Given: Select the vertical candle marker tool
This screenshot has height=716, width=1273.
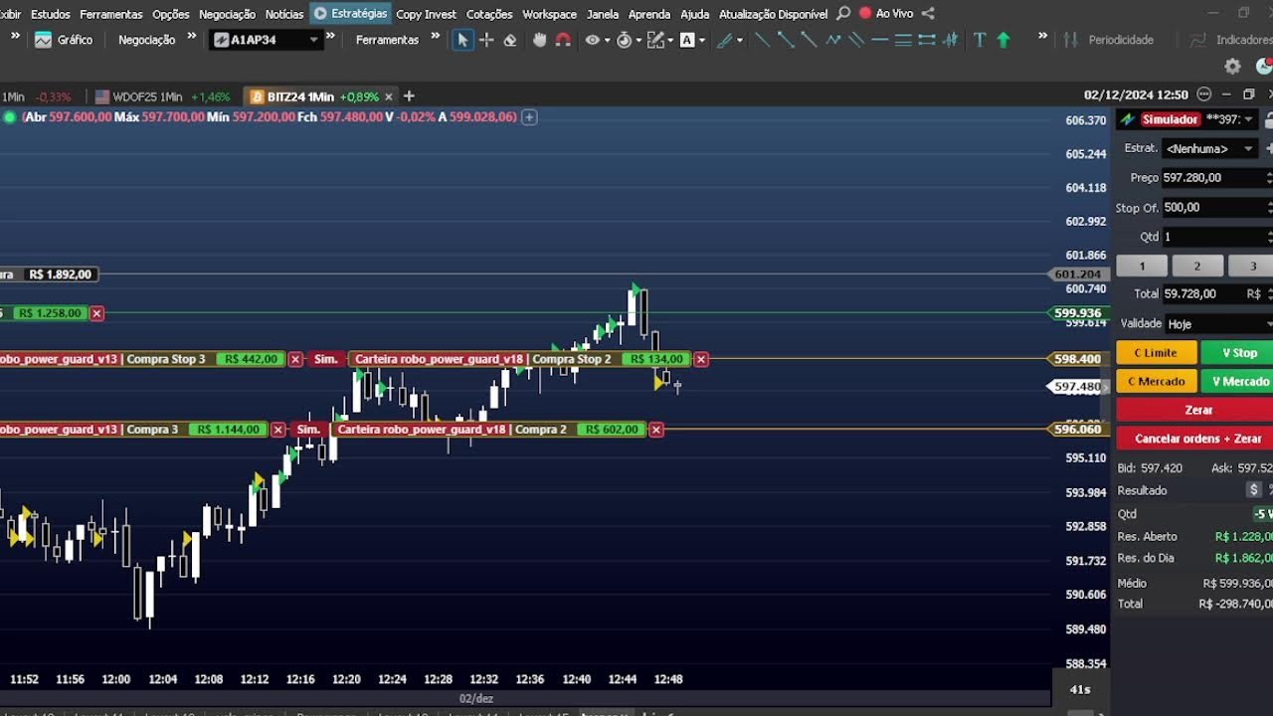Looking at the screenshot, I should tap(951, 40).
